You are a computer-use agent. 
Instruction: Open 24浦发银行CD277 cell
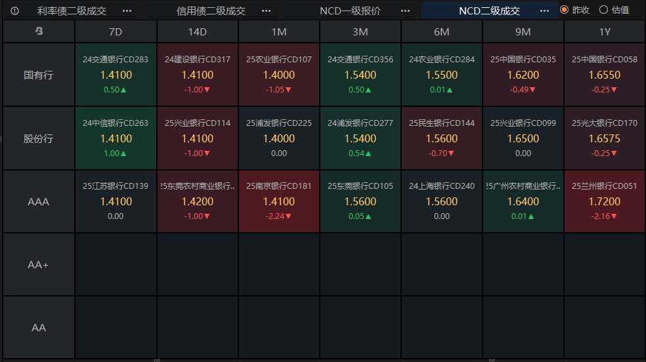360,138
